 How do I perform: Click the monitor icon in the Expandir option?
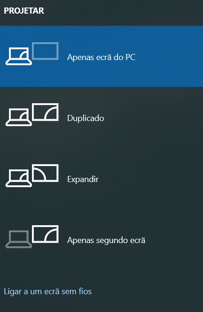[x=46, y=173]
